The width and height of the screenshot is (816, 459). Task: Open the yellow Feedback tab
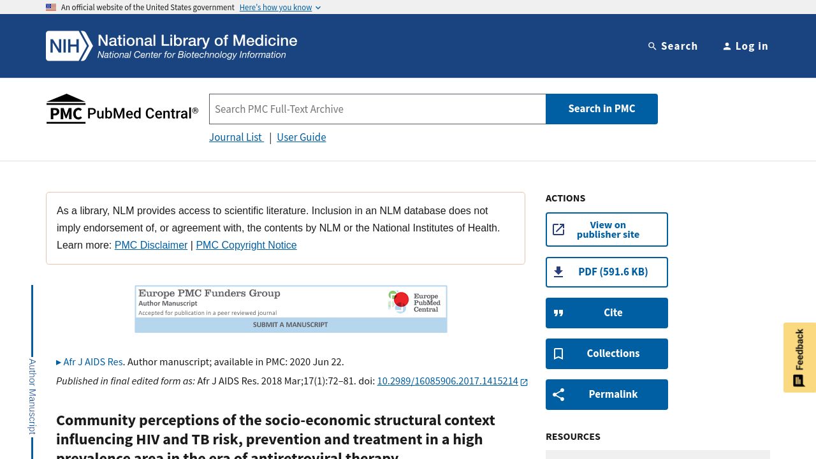click(x=799, y=358)
